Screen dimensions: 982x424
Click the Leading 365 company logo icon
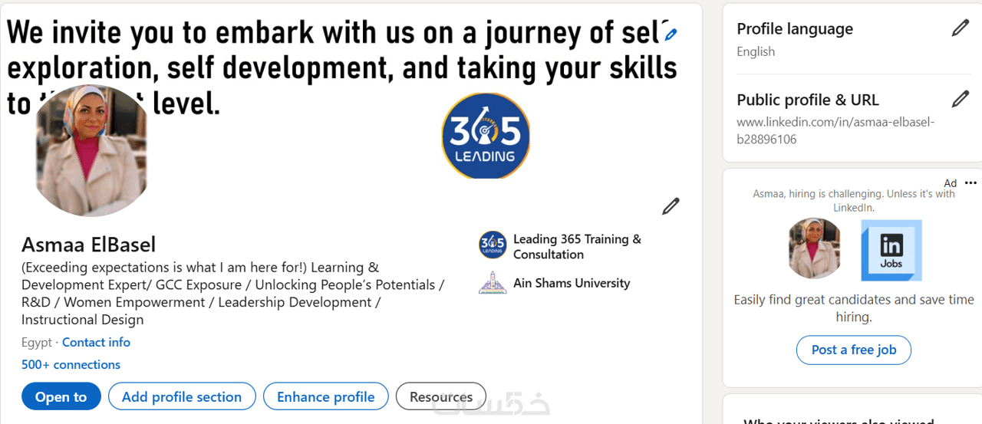pyautogui.click(x=493, y=246)
